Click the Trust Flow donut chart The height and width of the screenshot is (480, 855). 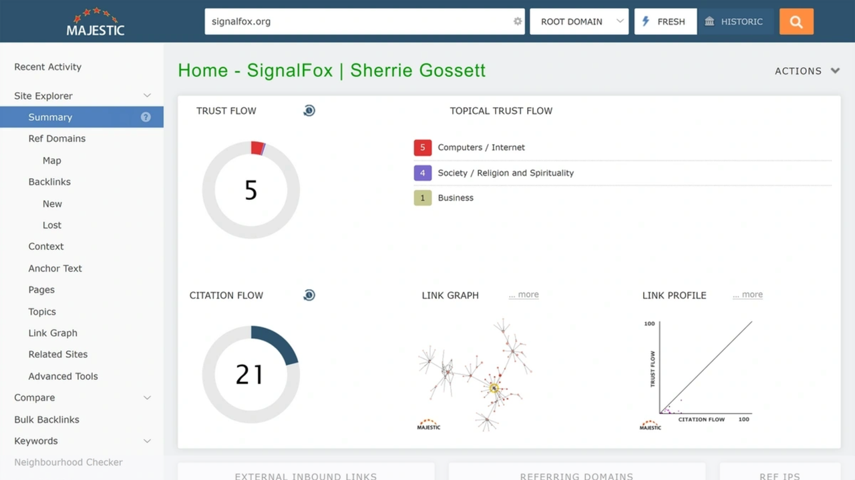(x=251, y=190)
